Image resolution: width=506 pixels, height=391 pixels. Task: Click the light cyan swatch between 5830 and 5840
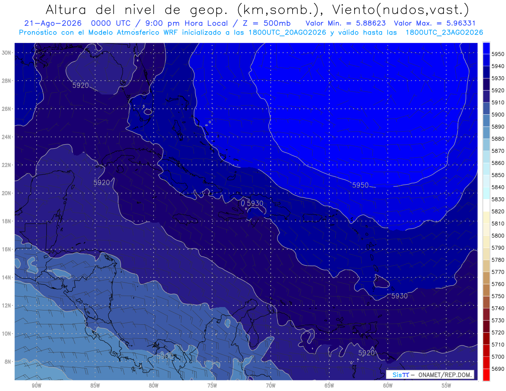pos(486,193)
